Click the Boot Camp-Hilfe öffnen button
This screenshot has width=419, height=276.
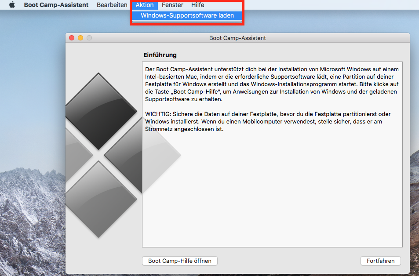tap(179, 261)
